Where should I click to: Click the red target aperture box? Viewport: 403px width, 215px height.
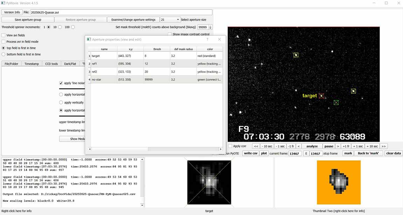321,96
